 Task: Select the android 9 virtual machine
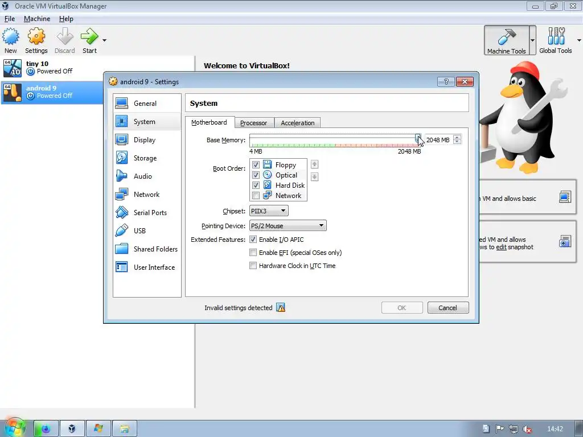pos(52,92)
